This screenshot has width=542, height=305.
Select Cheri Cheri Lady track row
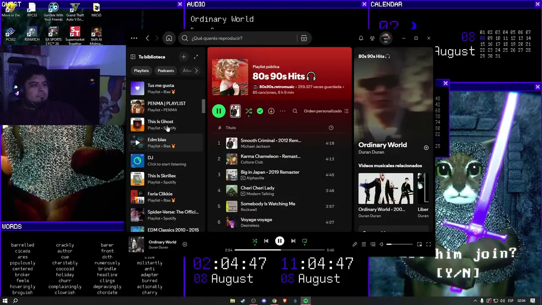click(x=279, y=191)
